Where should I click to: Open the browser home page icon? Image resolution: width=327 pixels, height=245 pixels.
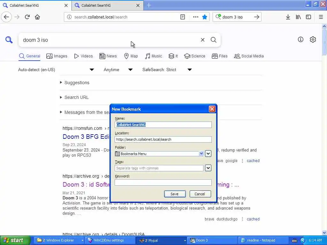[x=37, y=17]
